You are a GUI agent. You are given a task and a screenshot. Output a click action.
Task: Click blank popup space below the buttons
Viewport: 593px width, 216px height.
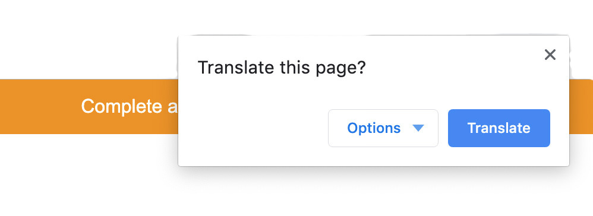(374, 156)
